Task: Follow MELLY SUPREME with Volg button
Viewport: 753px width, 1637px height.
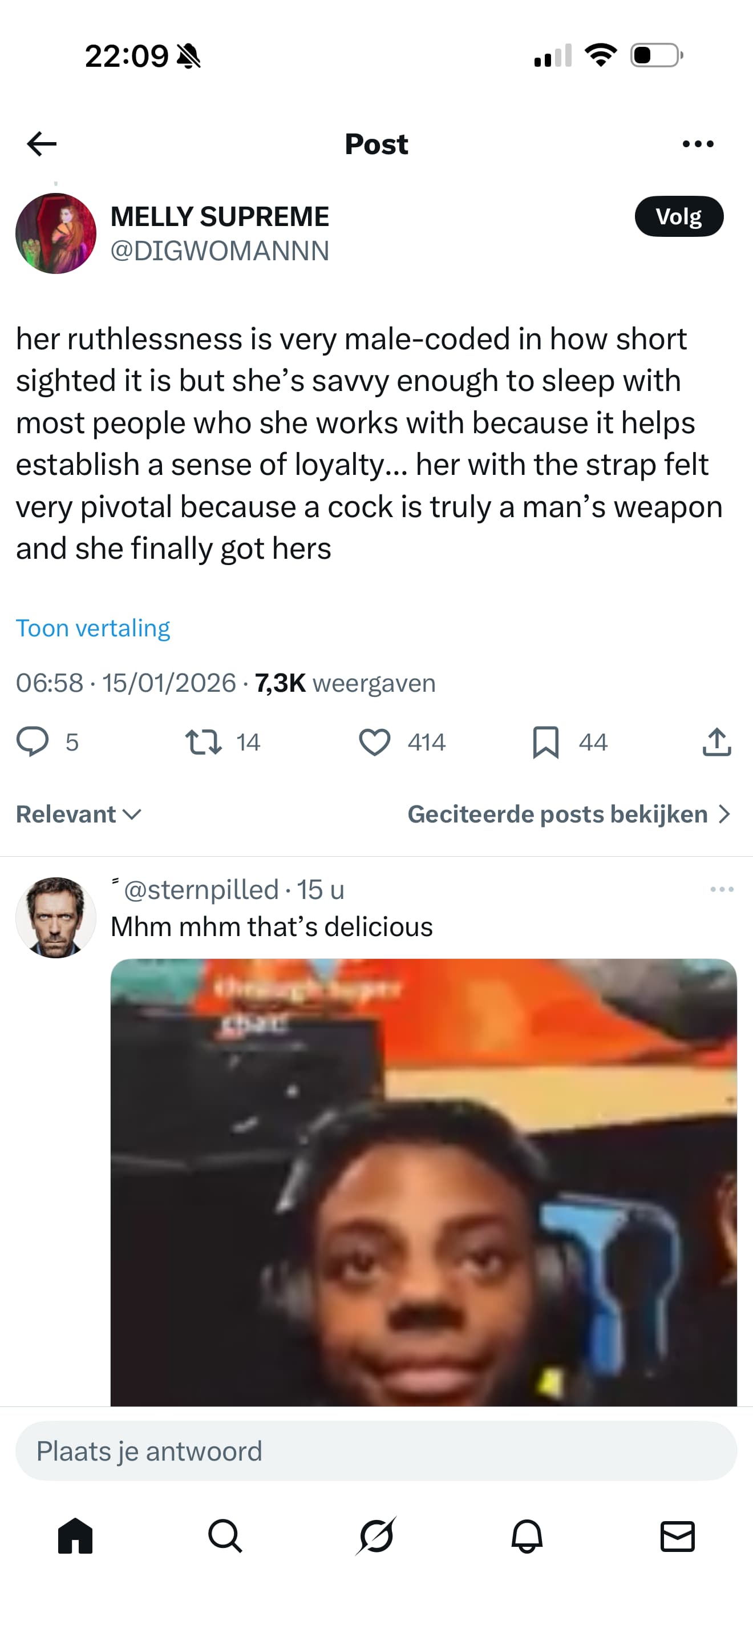Action: click(x=679, y=217)
